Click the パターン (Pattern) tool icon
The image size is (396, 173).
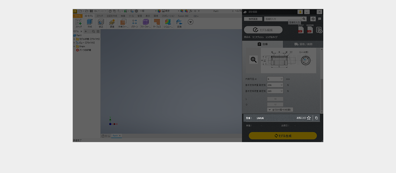[134, 22]
